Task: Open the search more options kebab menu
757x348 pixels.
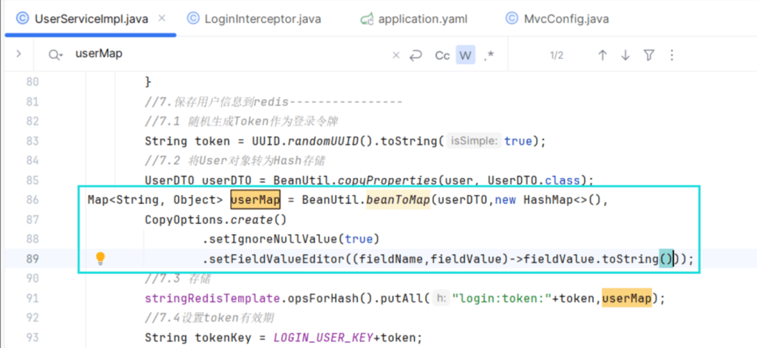Action: [671, 55]
